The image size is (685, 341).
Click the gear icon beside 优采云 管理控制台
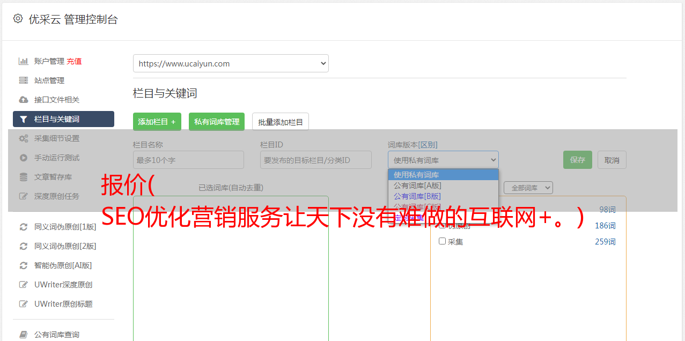(x=18, y=19)
